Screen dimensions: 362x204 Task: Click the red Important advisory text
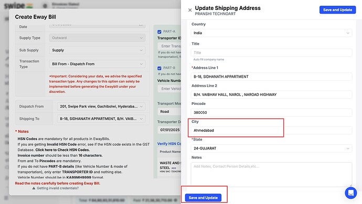[x=95, y=84]
